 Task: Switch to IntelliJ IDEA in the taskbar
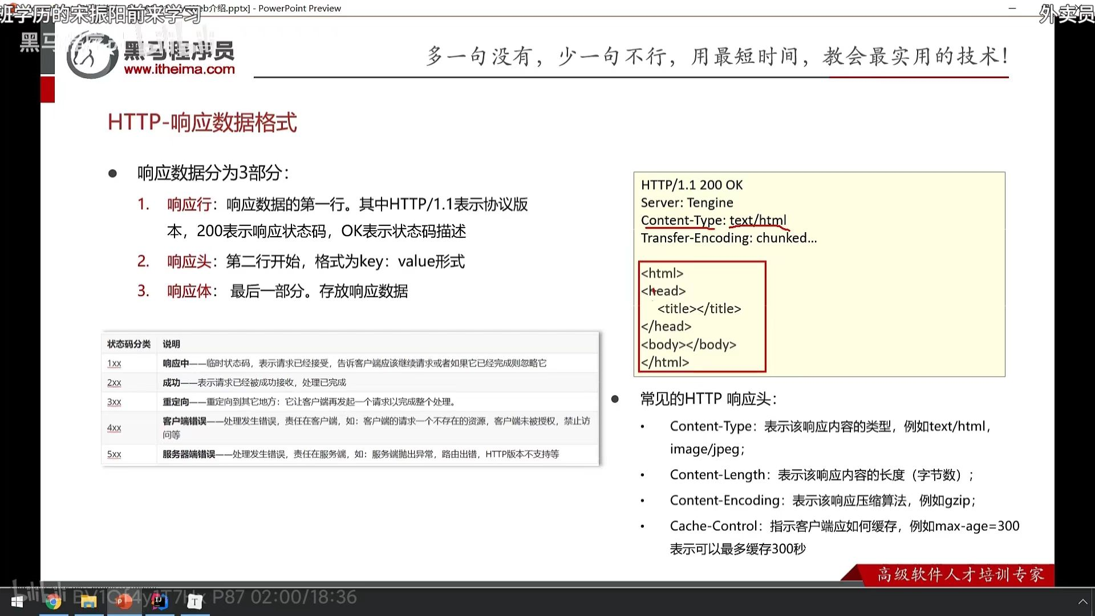tap(159, 602)
